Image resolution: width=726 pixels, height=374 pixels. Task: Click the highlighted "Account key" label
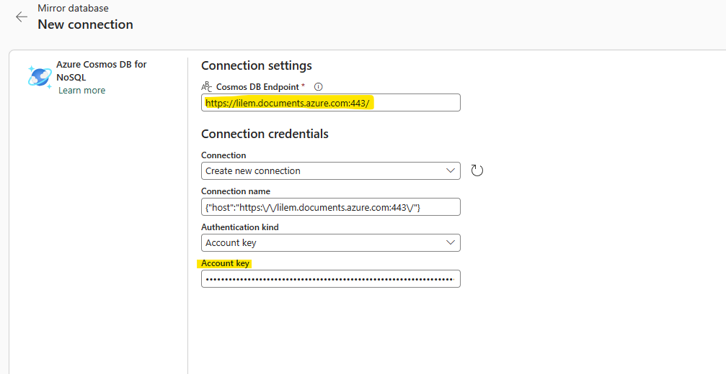226,263
